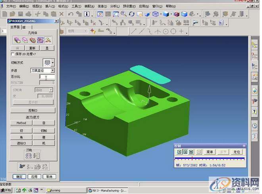Viewport: 262px width, 194px height.
Task: Expand the 步进 刀具直径 dropdown
Action: pos(53,70)
